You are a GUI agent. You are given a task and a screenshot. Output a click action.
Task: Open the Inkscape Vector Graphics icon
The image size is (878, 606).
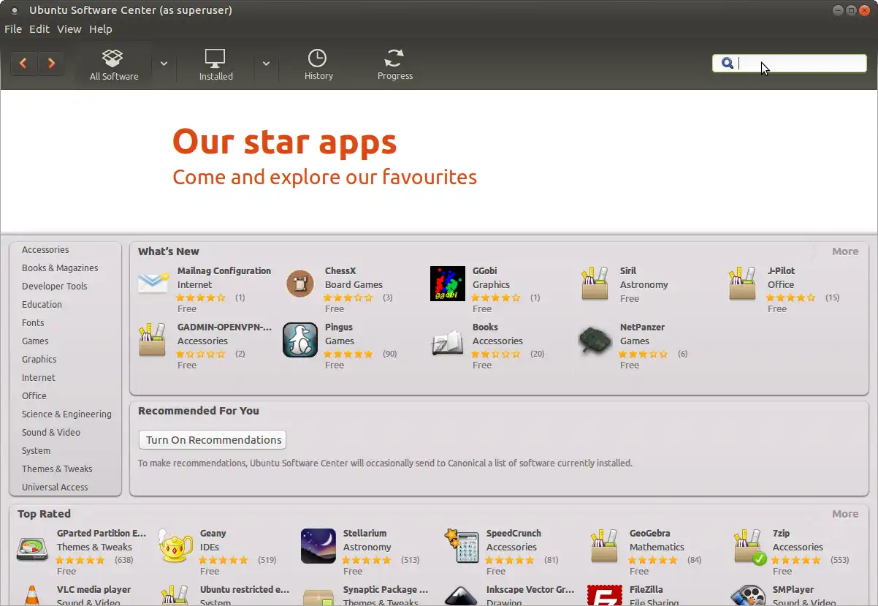(x=462, y=596)
